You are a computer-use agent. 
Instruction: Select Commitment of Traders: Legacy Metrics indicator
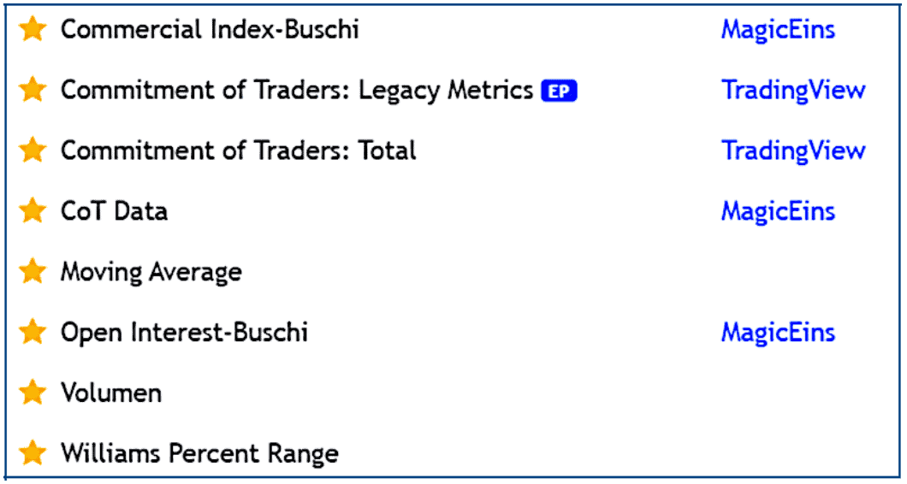(297, 90)
